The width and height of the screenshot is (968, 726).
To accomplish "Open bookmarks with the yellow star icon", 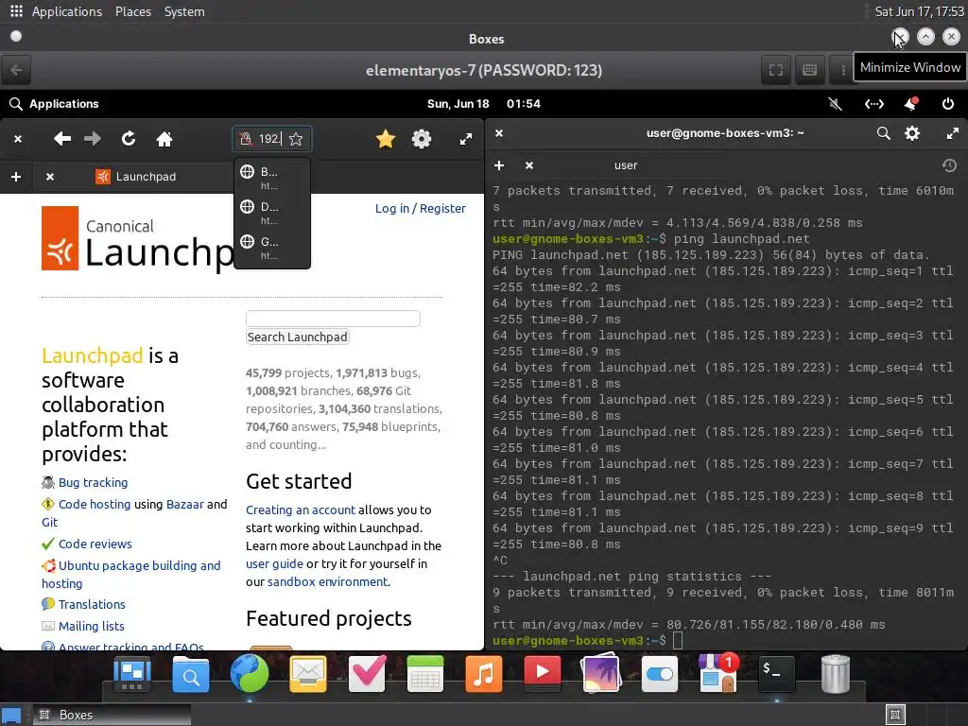I will [x=386, y=139].
